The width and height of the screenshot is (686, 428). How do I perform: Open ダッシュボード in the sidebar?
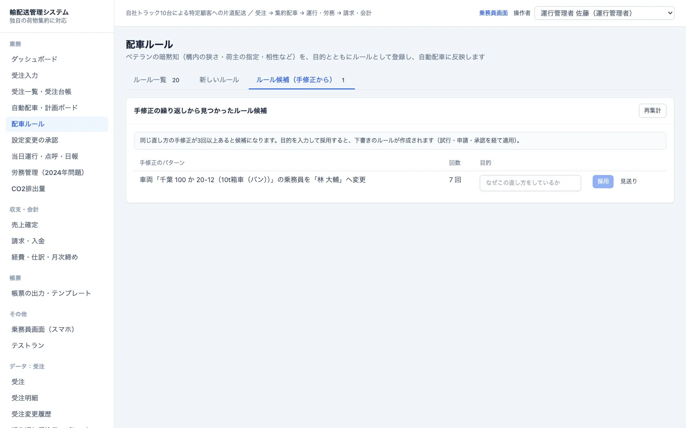coord(57,59)
